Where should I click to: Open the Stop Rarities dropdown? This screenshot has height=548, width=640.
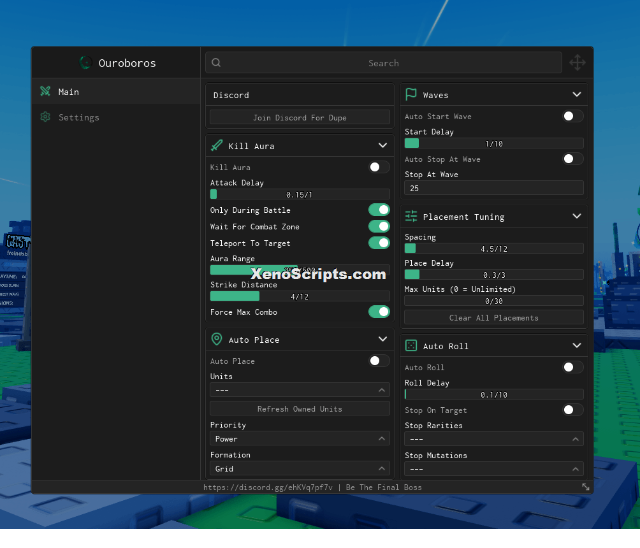click(x=494, y=439)
